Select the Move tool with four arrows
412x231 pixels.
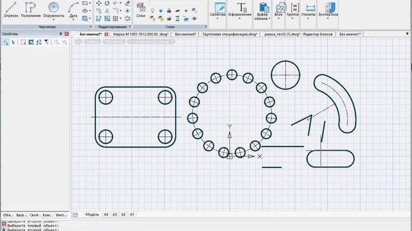[x=98, y=3]
